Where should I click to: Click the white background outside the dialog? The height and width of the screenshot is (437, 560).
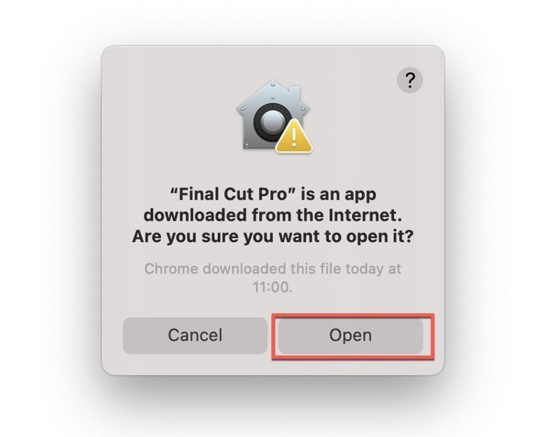pos(50,214)
